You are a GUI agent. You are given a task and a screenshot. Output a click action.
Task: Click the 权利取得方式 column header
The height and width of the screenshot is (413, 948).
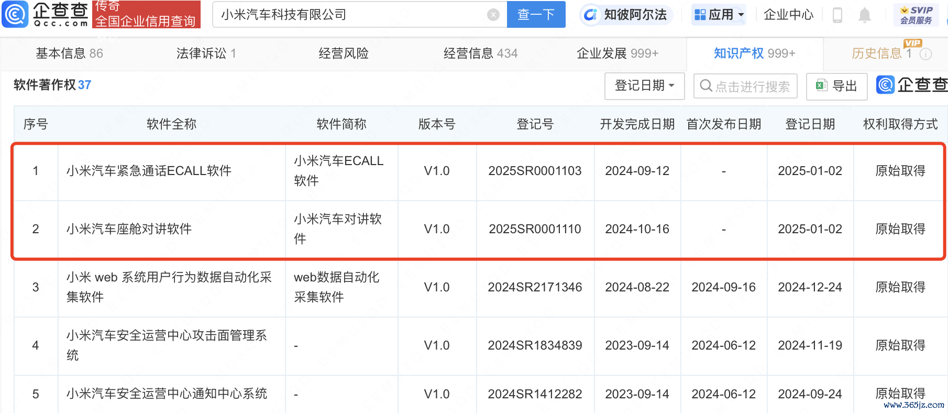(900, 124)
